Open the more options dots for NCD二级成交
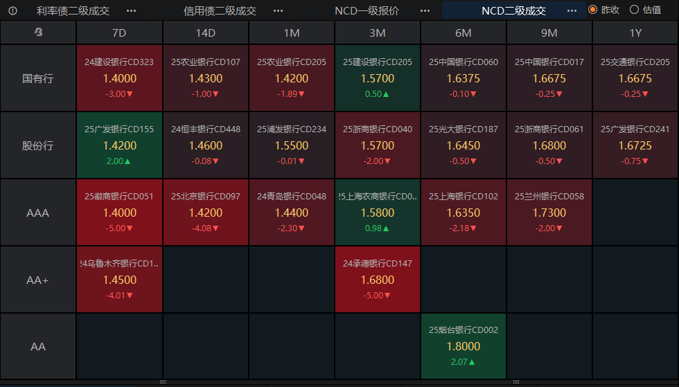Viewport: 679px width, 387px height. 572,11
